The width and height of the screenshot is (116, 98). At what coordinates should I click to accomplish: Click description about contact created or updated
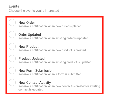[59, 88]
